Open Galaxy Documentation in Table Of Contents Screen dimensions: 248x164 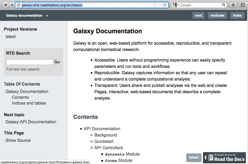27,92
